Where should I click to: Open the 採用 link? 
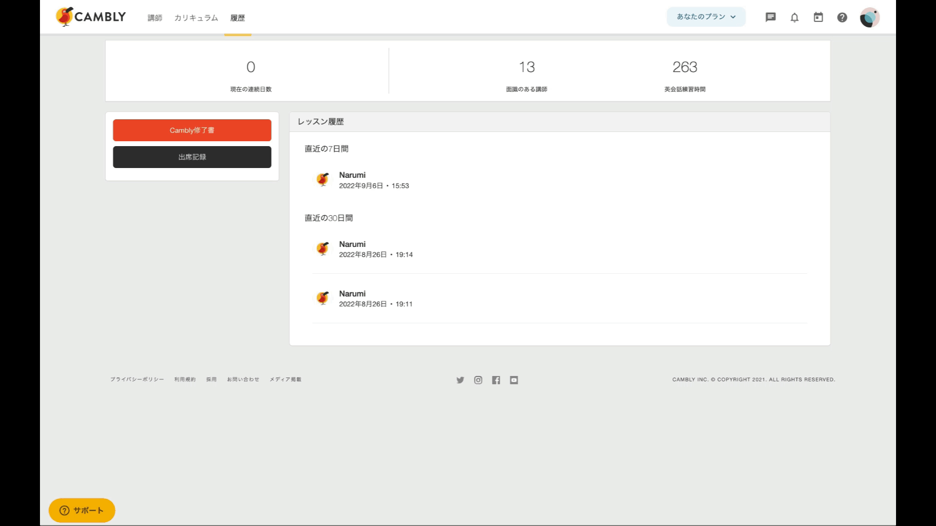point(211,379)
